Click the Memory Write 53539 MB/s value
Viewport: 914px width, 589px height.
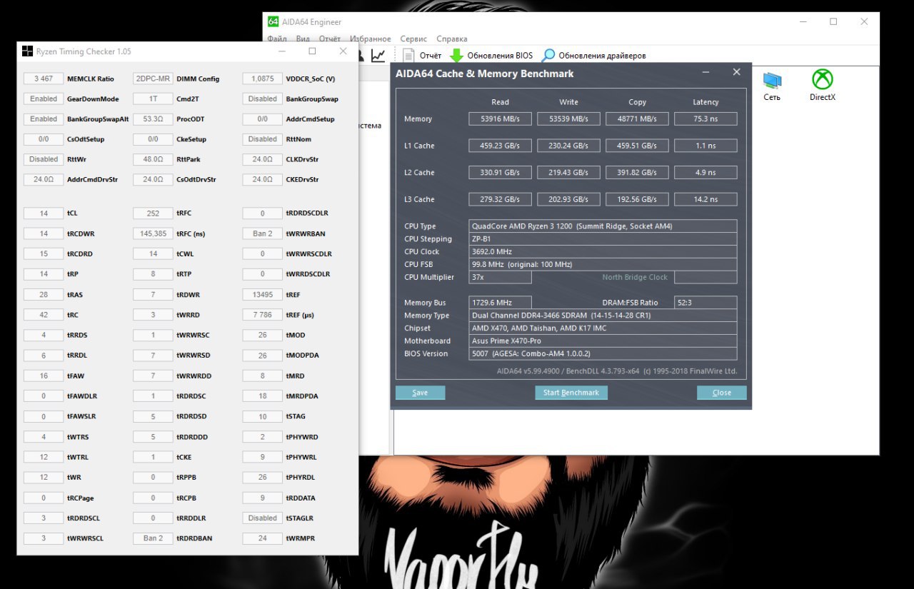pos(568,119)
